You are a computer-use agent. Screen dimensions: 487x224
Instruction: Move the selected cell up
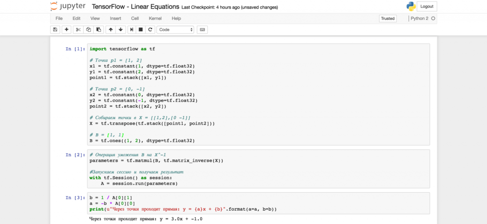point(111,29)
